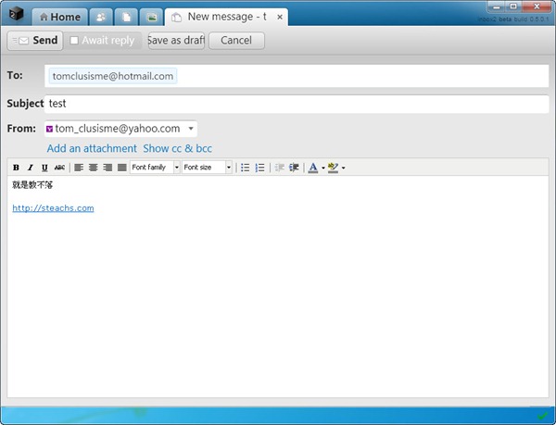Select the New message tab
Screen dimensions: 556x425
tap(226, 17)
